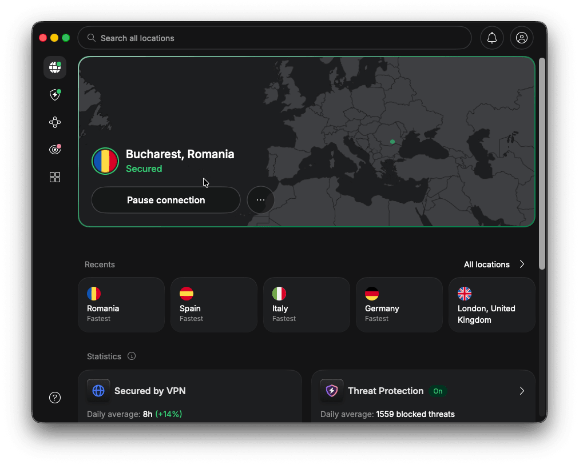Open the VPN globe tab in sidebar

point(55,67)
